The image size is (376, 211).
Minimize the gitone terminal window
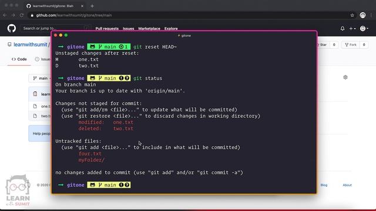61,35
